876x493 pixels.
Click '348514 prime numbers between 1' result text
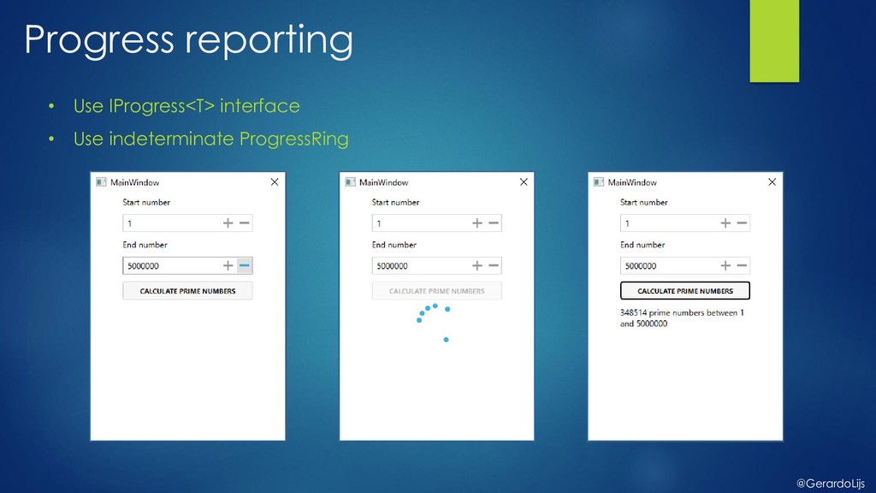[682, 313]
